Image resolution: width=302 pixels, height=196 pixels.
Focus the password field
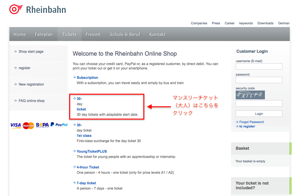259,80
